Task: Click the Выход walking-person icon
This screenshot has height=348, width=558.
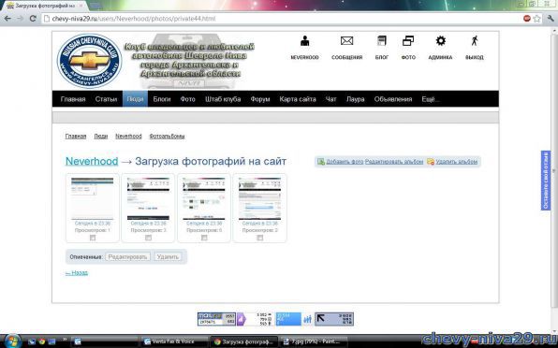Action: tap(475, 41)
